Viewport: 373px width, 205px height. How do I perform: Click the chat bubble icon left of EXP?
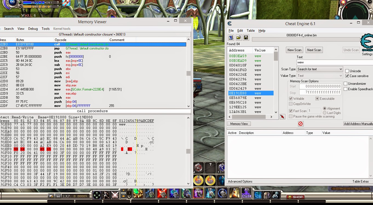[51, 196]
